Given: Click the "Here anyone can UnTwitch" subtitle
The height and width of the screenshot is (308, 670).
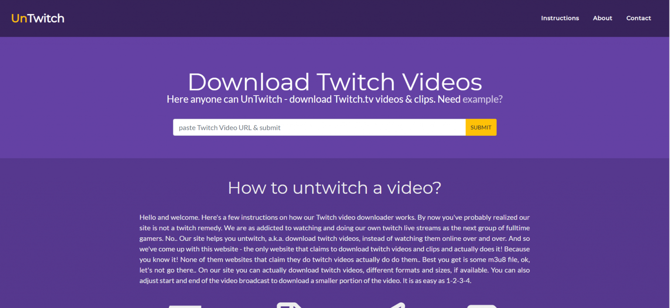Looking at the screenshot, I should tap(224, 99).
